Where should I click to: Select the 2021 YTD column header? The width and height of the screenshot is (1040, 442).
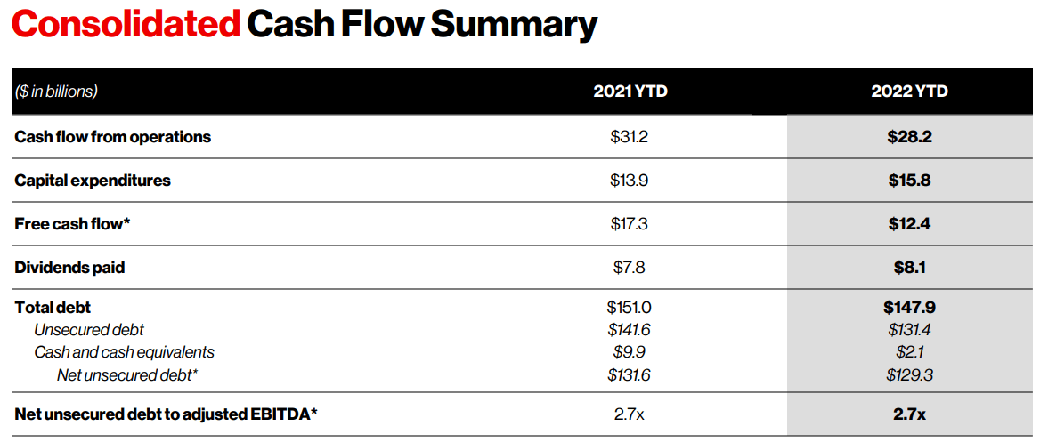[630, 92]
